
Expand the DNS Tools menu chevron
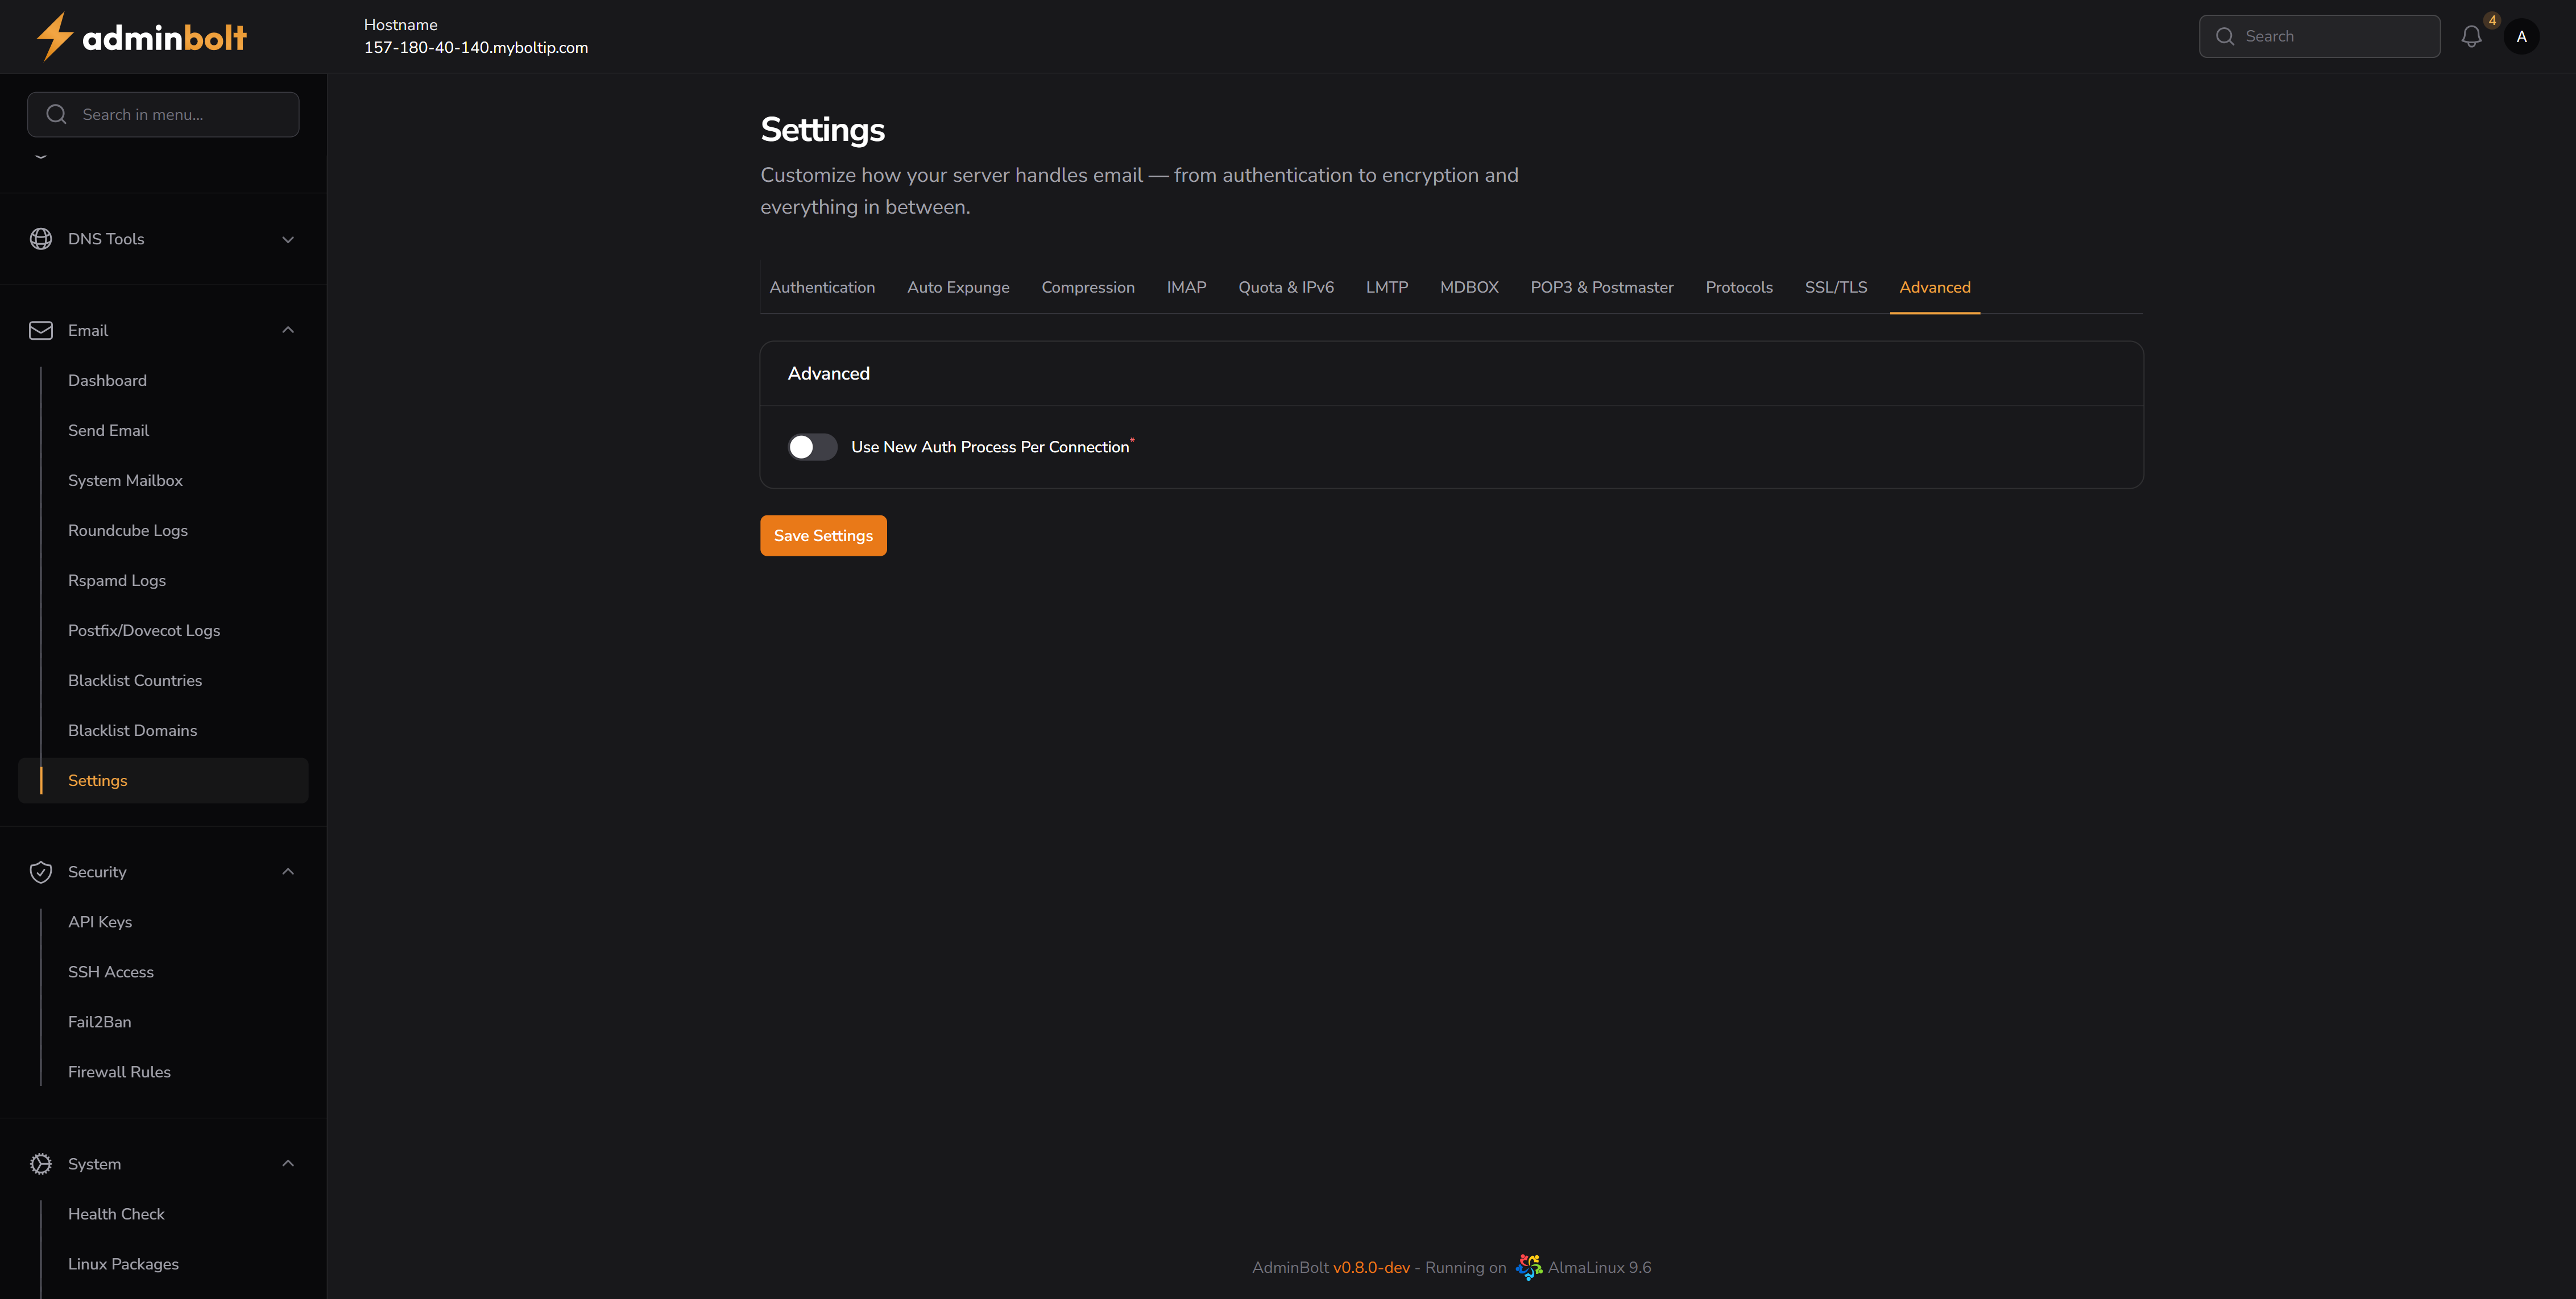[288, 239]
